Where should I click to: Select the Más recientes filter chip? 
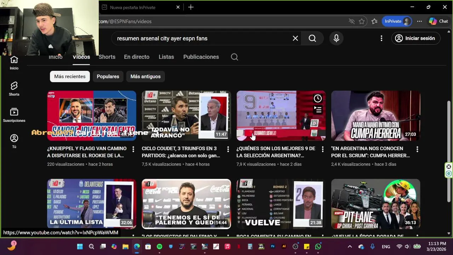(70, 76)
